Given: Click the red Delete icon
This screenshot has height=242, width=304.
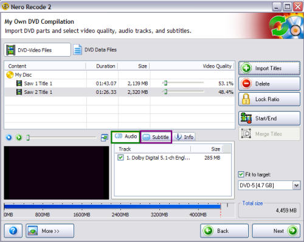Looking at the screenshot, I should 246,84.
